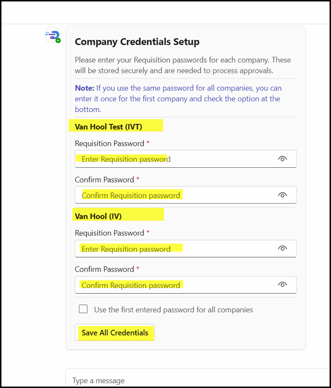This screenshot has width=331, height=388.
Task: Focus Van Hool Test (IVT) Confirm password field
Action: click(176, 195)
